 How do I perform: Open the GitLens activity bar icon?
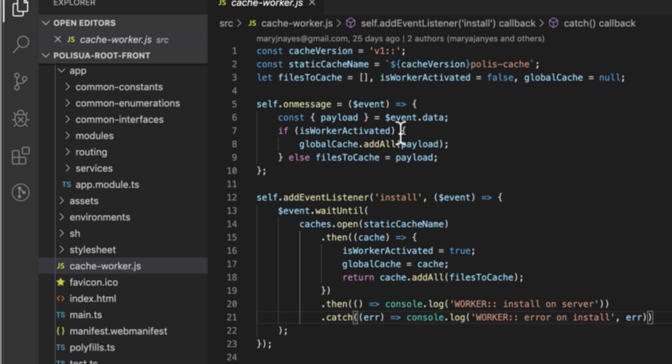pyautogui.click(x=21, y=193)
